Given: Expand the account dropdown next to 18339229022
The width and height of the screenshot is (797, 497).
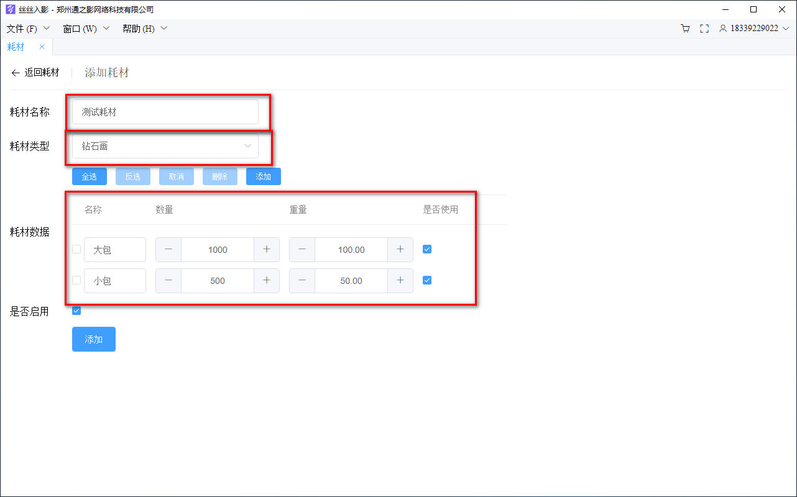Looking at the screenshot, I should tap(786, 29).
